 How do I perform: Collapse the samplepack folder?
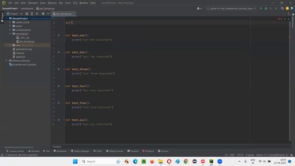(x=10, y=34)
